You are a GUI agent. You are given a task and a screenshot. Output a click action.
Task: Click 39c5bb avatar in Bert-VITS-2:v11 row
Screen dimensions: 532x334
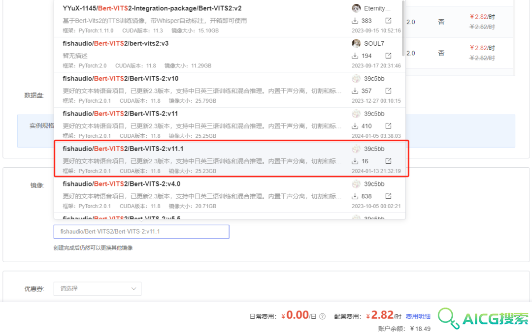(x=356, y=114)
